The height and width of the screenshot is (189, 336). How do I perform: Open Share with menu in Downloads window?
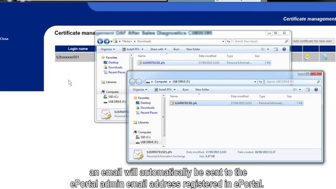click(158, 49)
